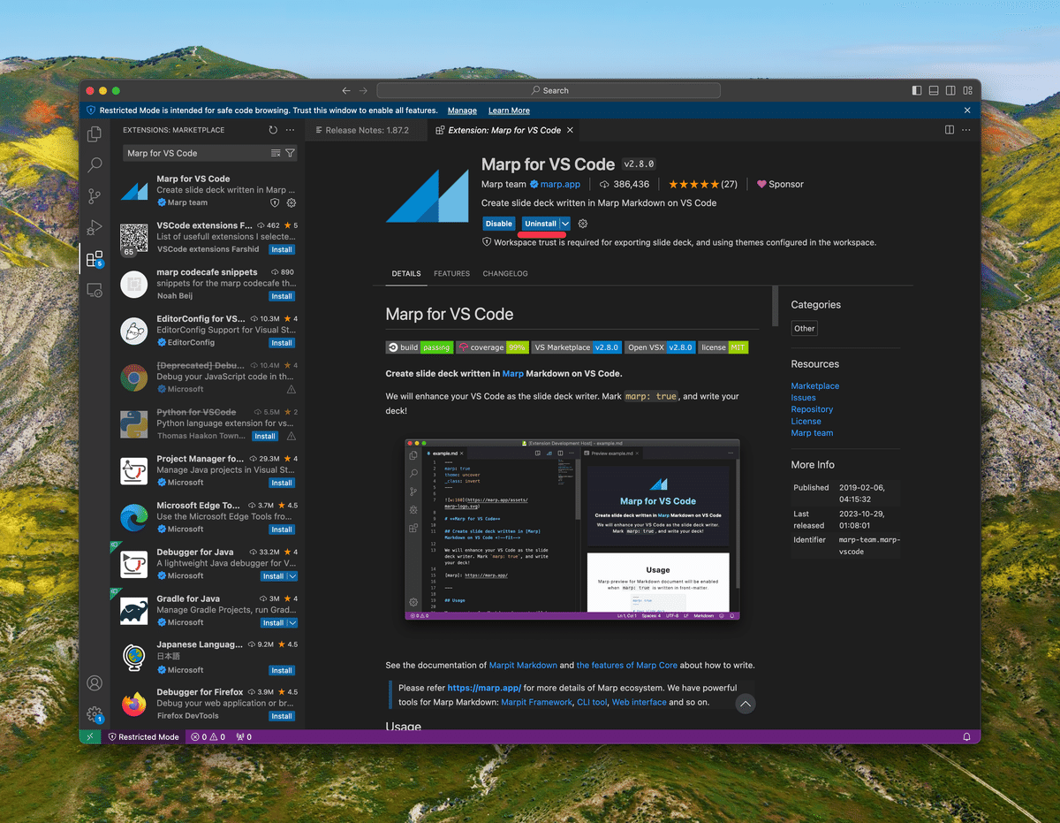Clear the extensions search results
The width and height of the screenshot is (1060, 823).
tap(276, 153)
